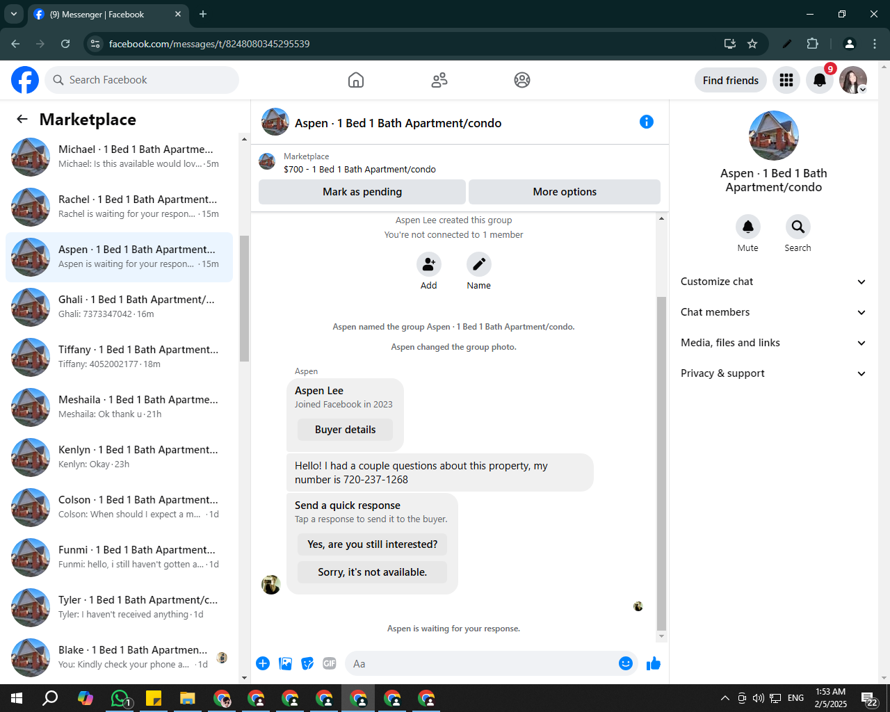Viewport: 890px width, 712px height.
Task: Expand Media, files and links section
Action: point(774,343)
